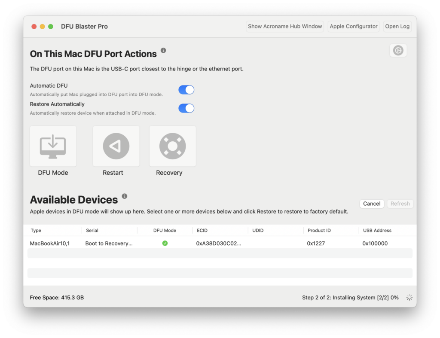Select the MacBookAir10,1 device row

pyautogui.click(x=220, y=243)
